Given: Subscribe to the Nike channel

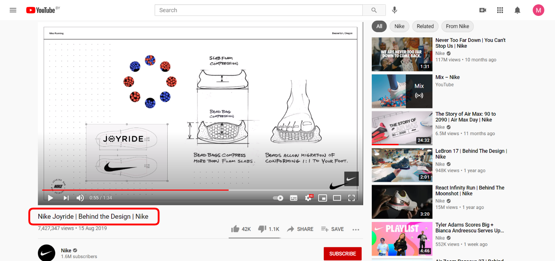Looking at the screenshot, I should tap(343, 253).
